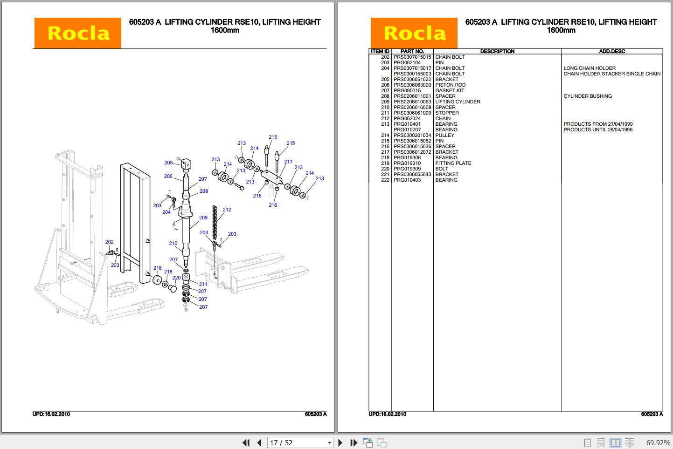Click the grayed-out duplicate page icon
This screenshot has height=449, width=673.
[382, 442]
